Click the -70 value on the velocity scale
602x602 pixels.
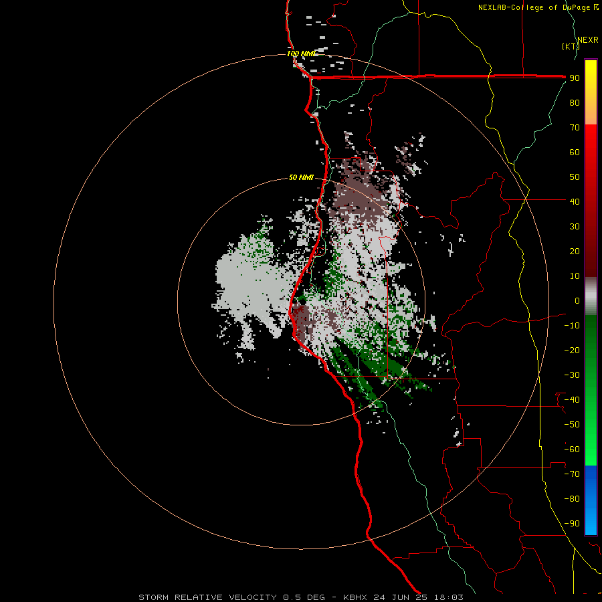point(572,474)
